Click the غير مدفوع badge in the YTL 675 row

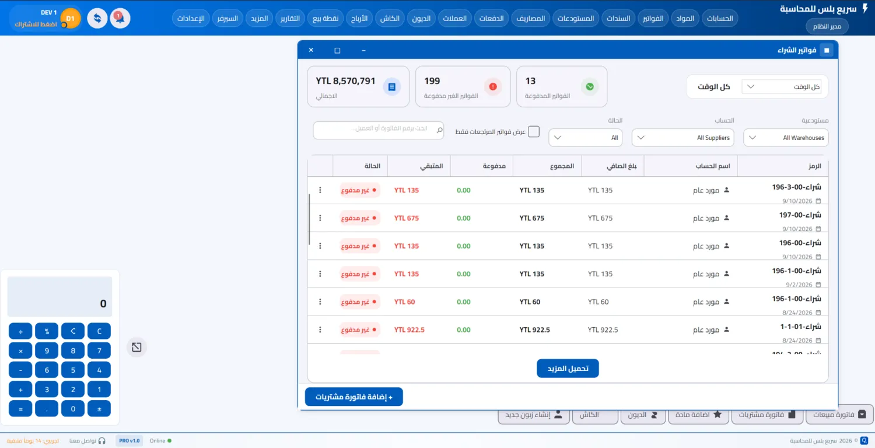coord(360,218)
